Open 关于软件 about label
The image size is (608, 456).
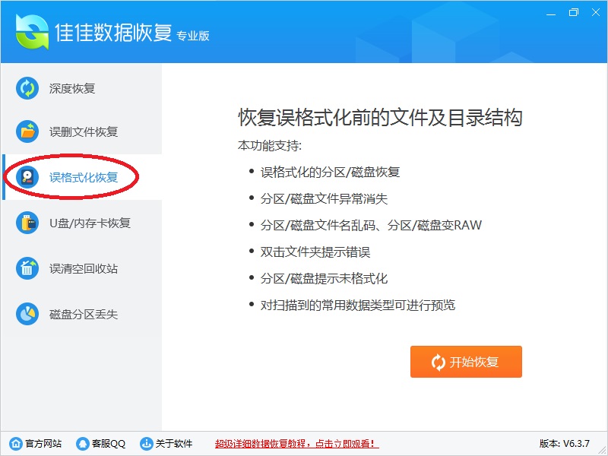174,443
